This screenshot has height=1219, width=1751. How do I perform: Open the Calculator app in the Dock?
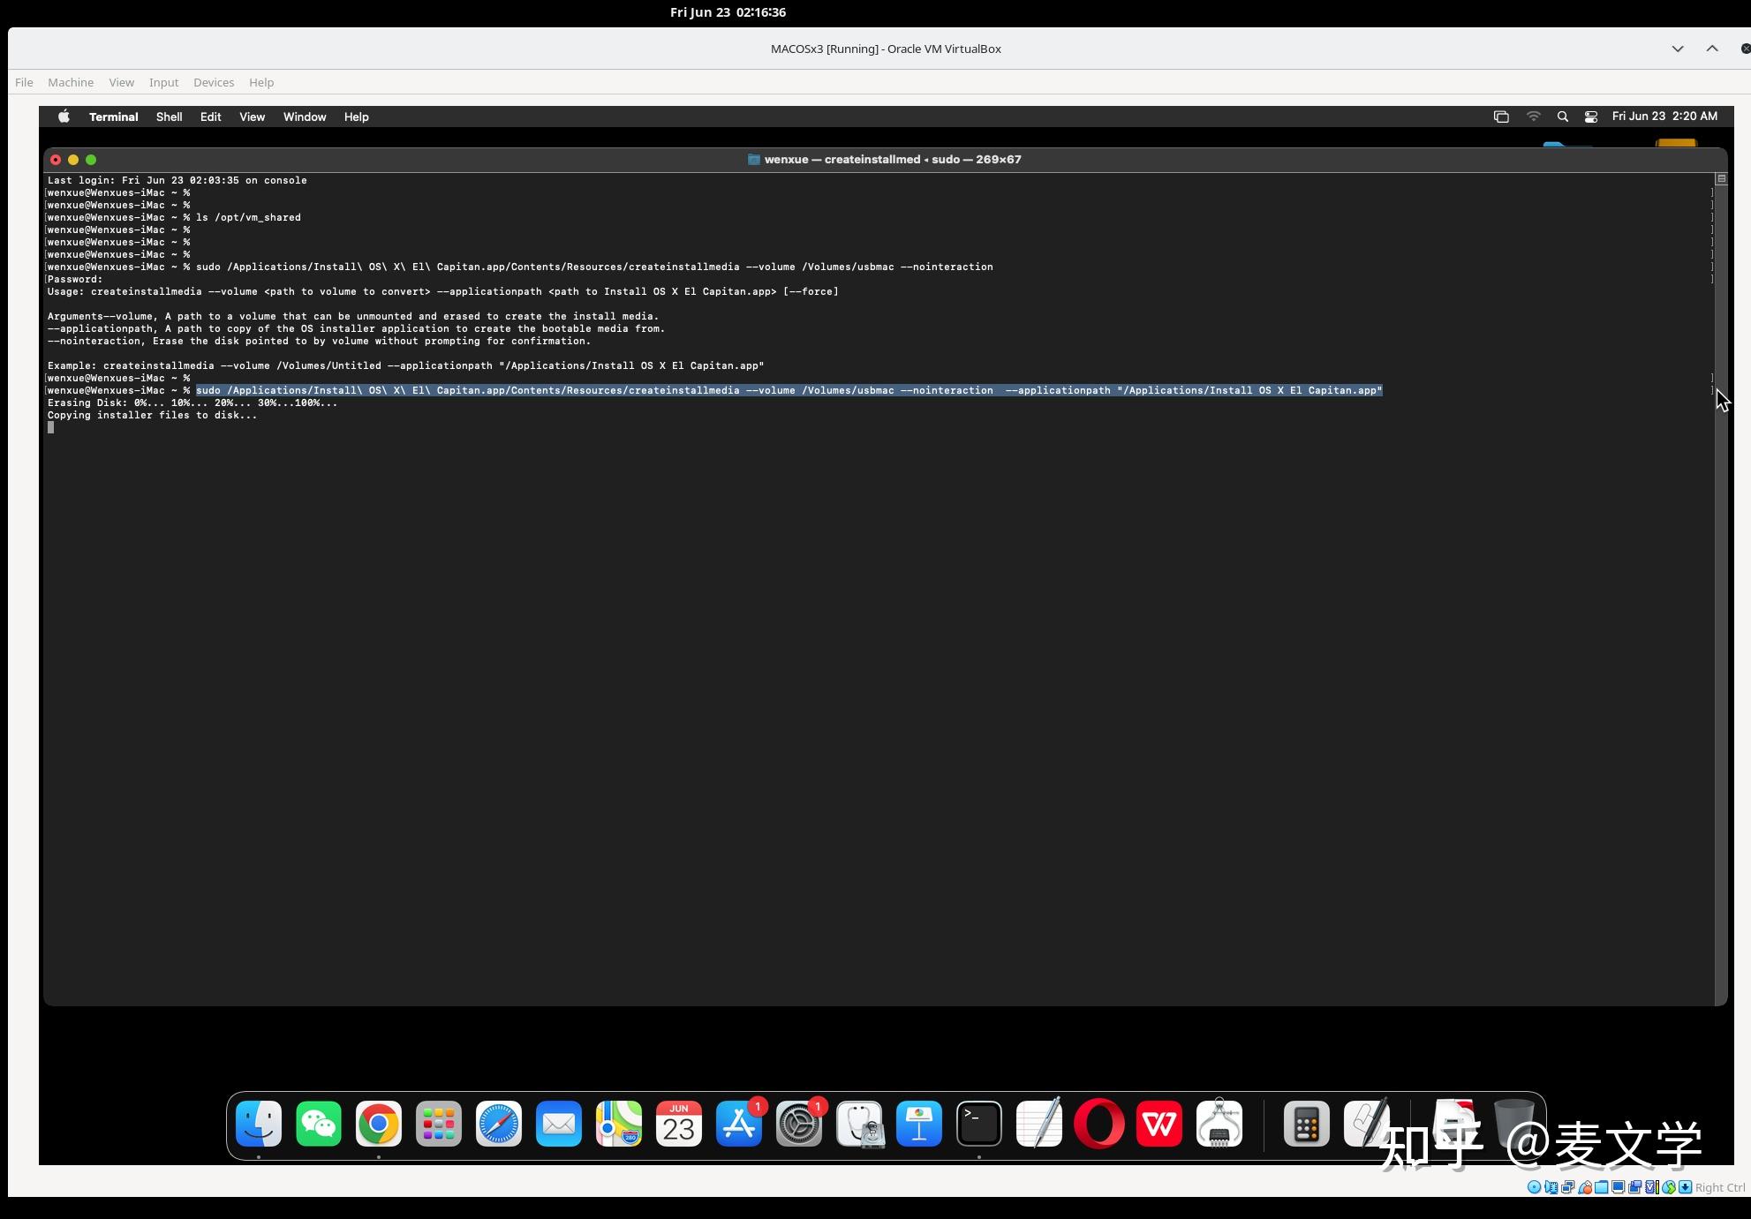[x=1306, y=1124]
